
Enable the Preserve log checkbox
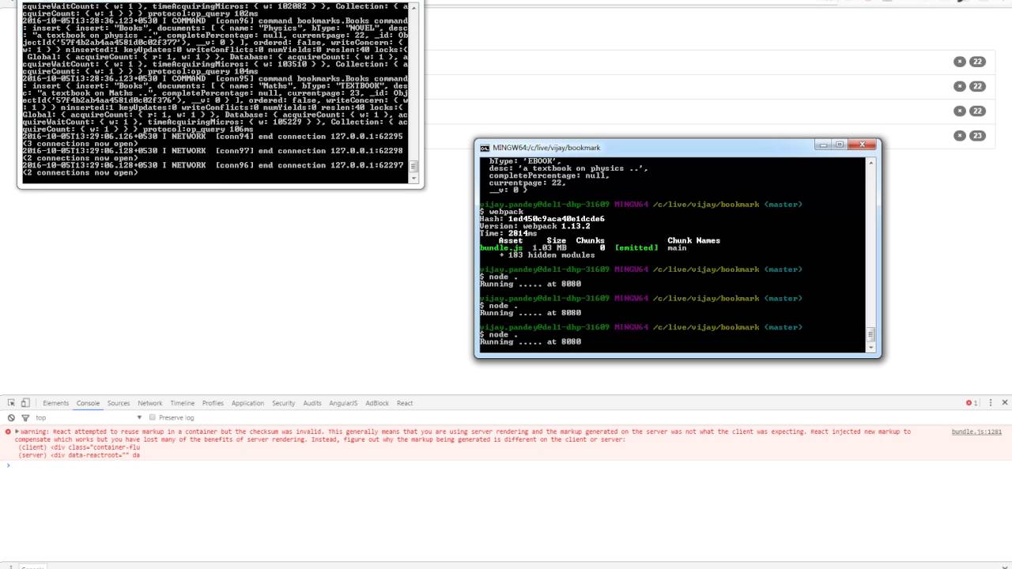point(153,417)
